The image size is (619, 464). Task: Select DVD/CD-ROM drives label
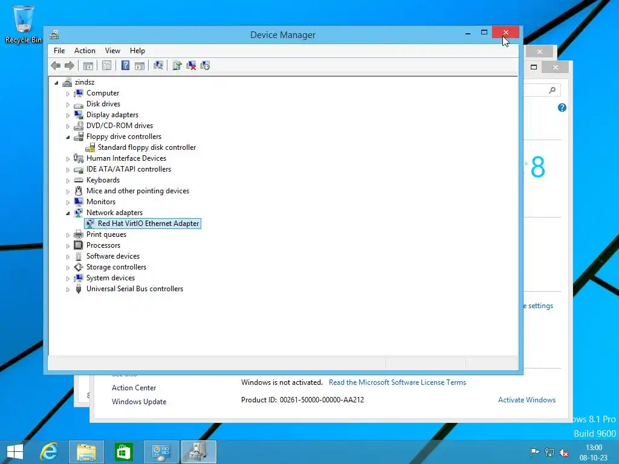pyautogui.click(x=120, y=126)
